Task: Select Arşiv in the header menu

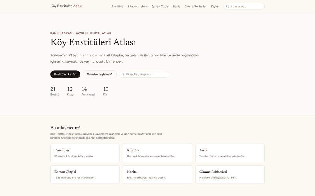Action: coord(144,6)
